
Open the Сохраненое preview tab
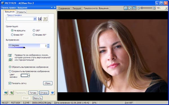tap(64, 8)
